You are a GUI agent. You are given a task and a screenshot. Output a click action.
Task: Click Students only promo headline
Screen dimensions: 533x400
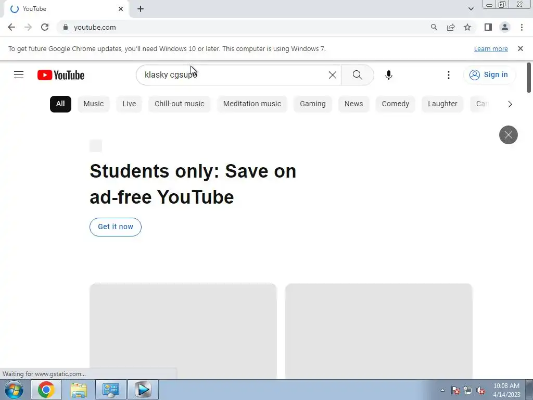(193, 184)
